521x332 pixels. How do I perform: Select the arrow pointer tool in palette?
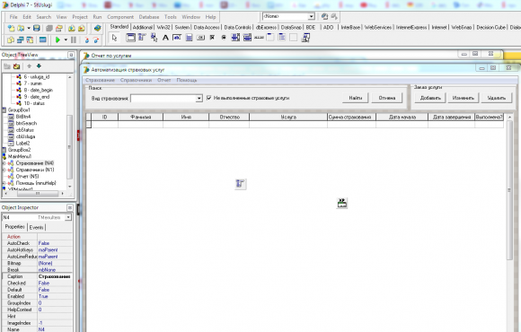click(115, 38)
